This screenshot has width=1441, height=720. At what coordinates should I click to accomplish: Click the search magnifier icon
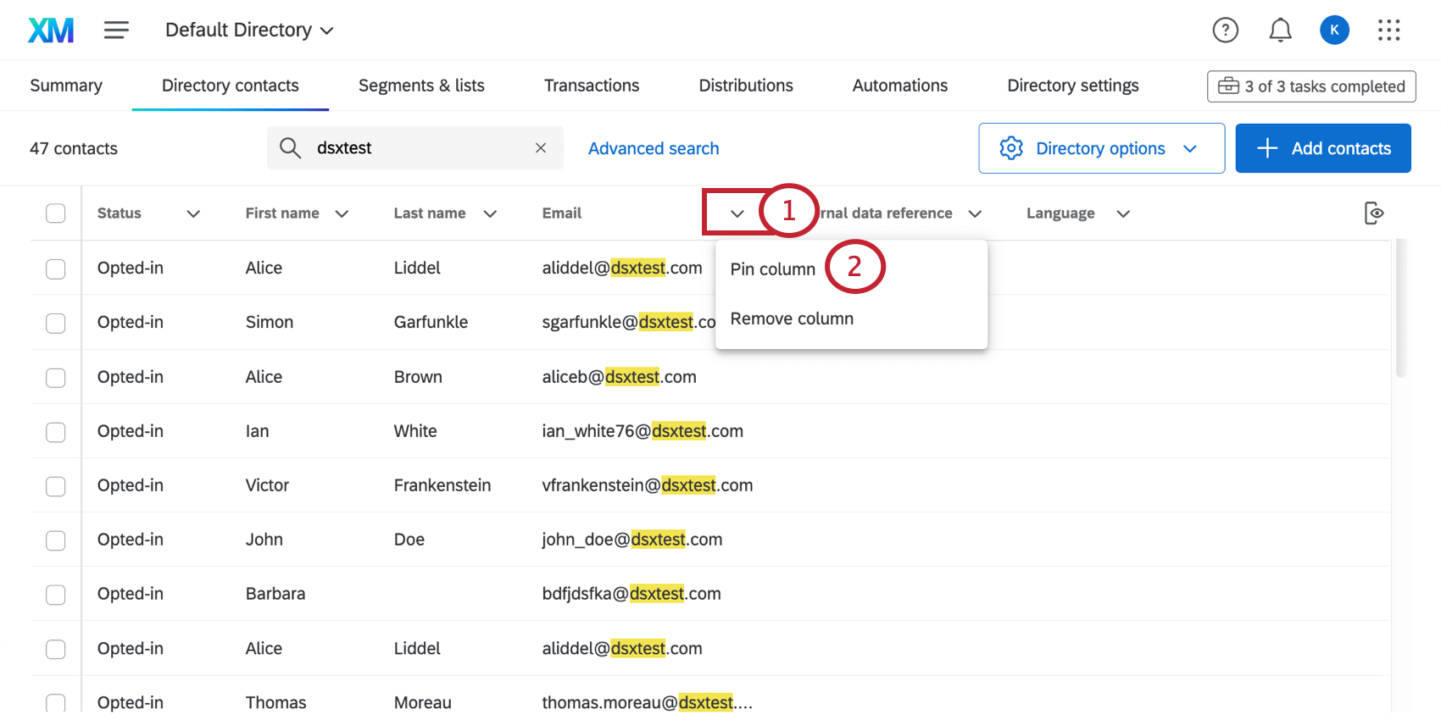click(290, 148)
